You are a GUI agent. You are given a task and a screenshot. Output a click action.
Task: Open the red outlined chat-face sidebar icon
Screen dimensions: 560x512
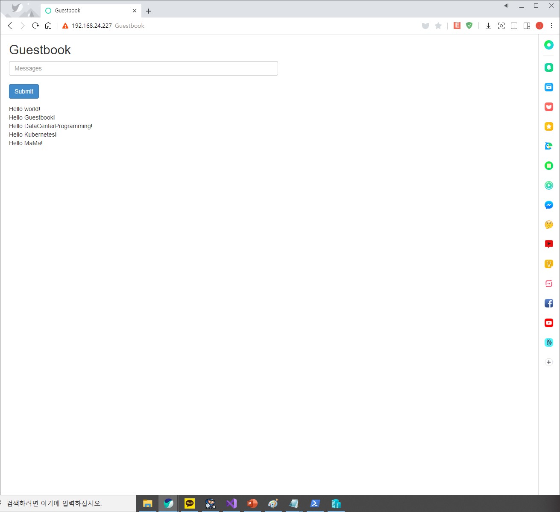tap(549, 284)
